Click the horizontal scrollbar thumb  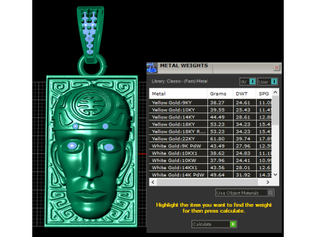(x=207, y=182)
